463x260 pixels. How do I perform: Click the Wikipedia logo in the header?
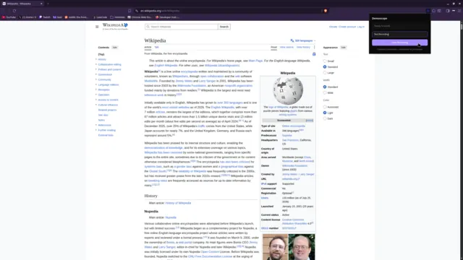click(115, 27)
